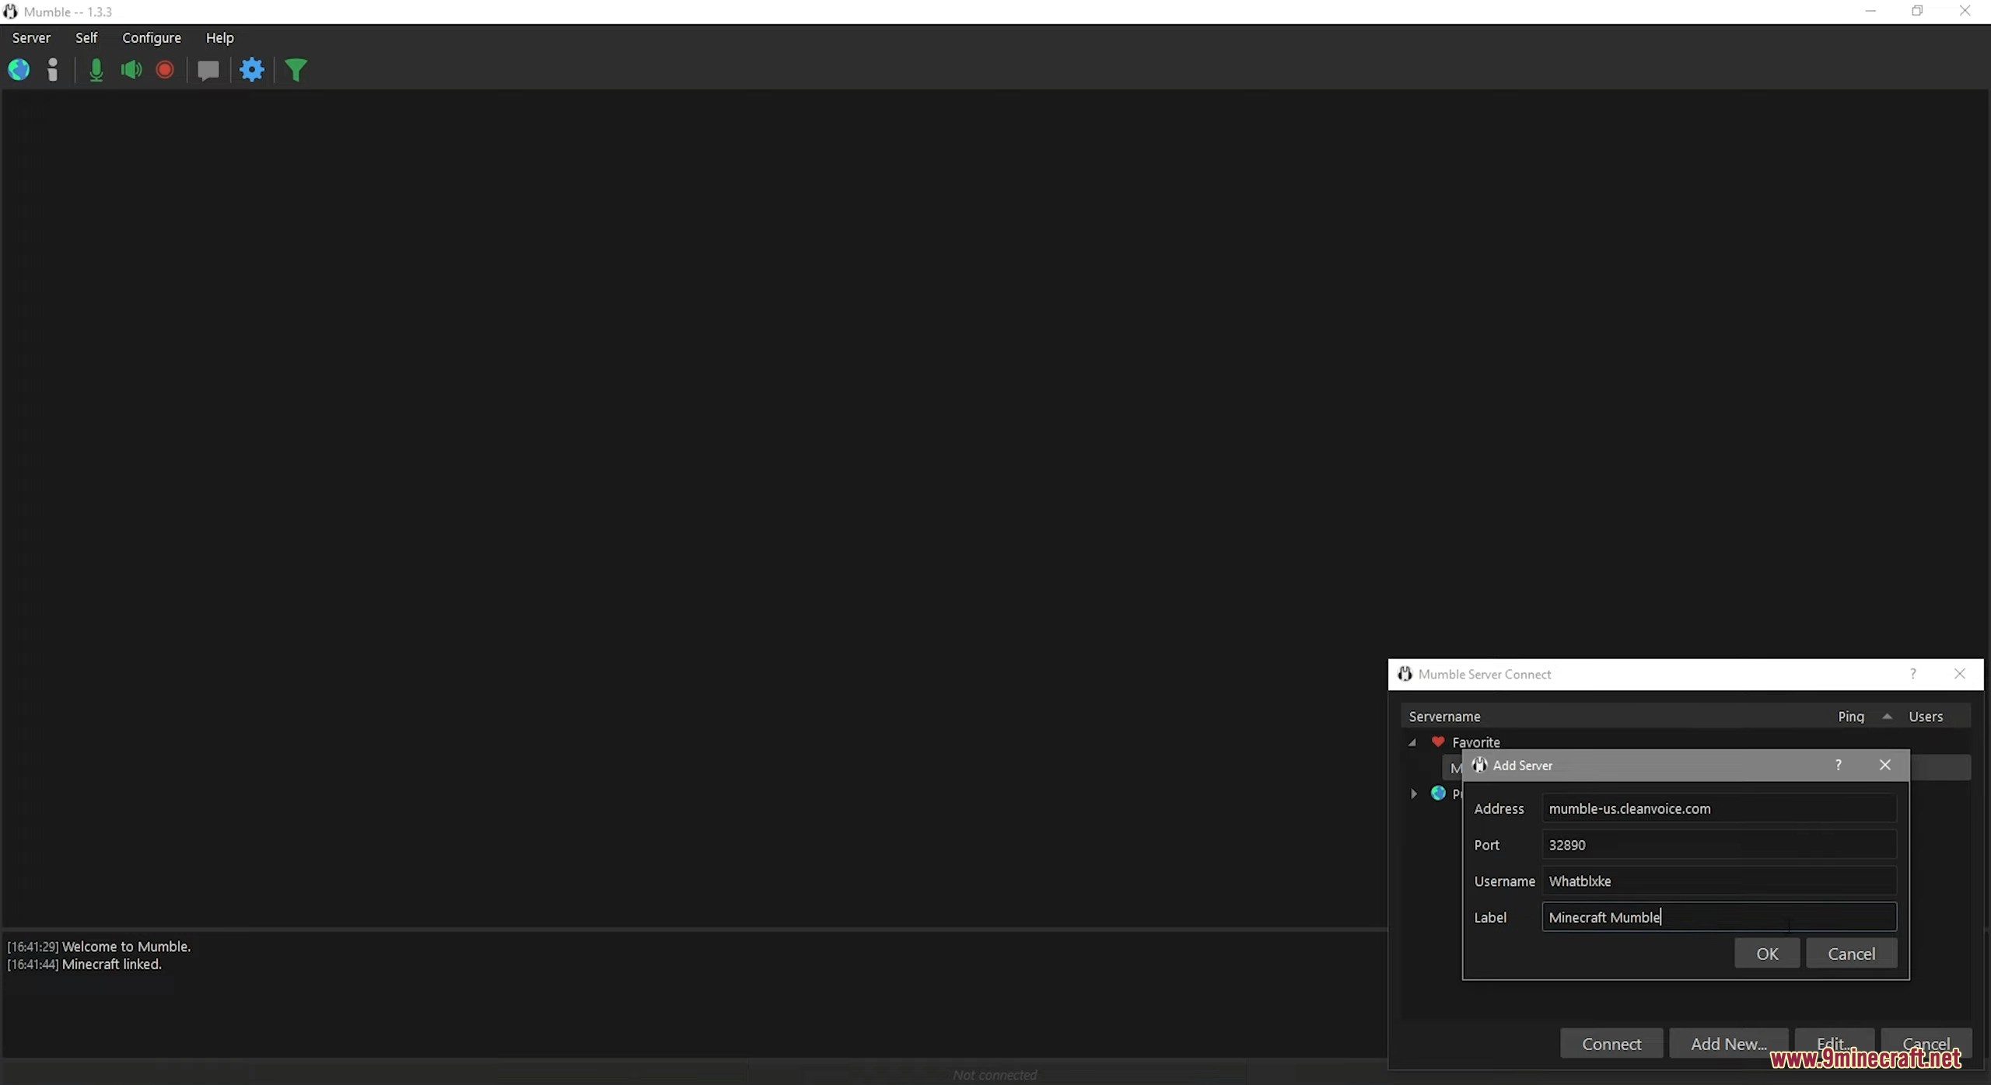Click the Mumble logo in Server Connect title
The image size is (1991, 1085).
(x=1405, y=674)
